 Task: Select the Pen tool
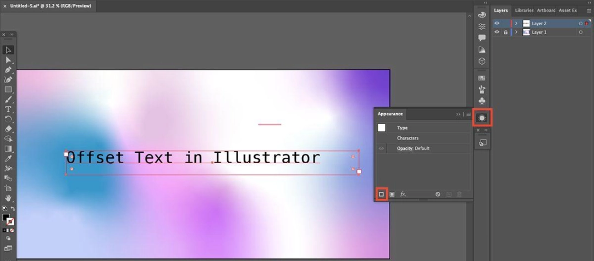tap(8, 70)
